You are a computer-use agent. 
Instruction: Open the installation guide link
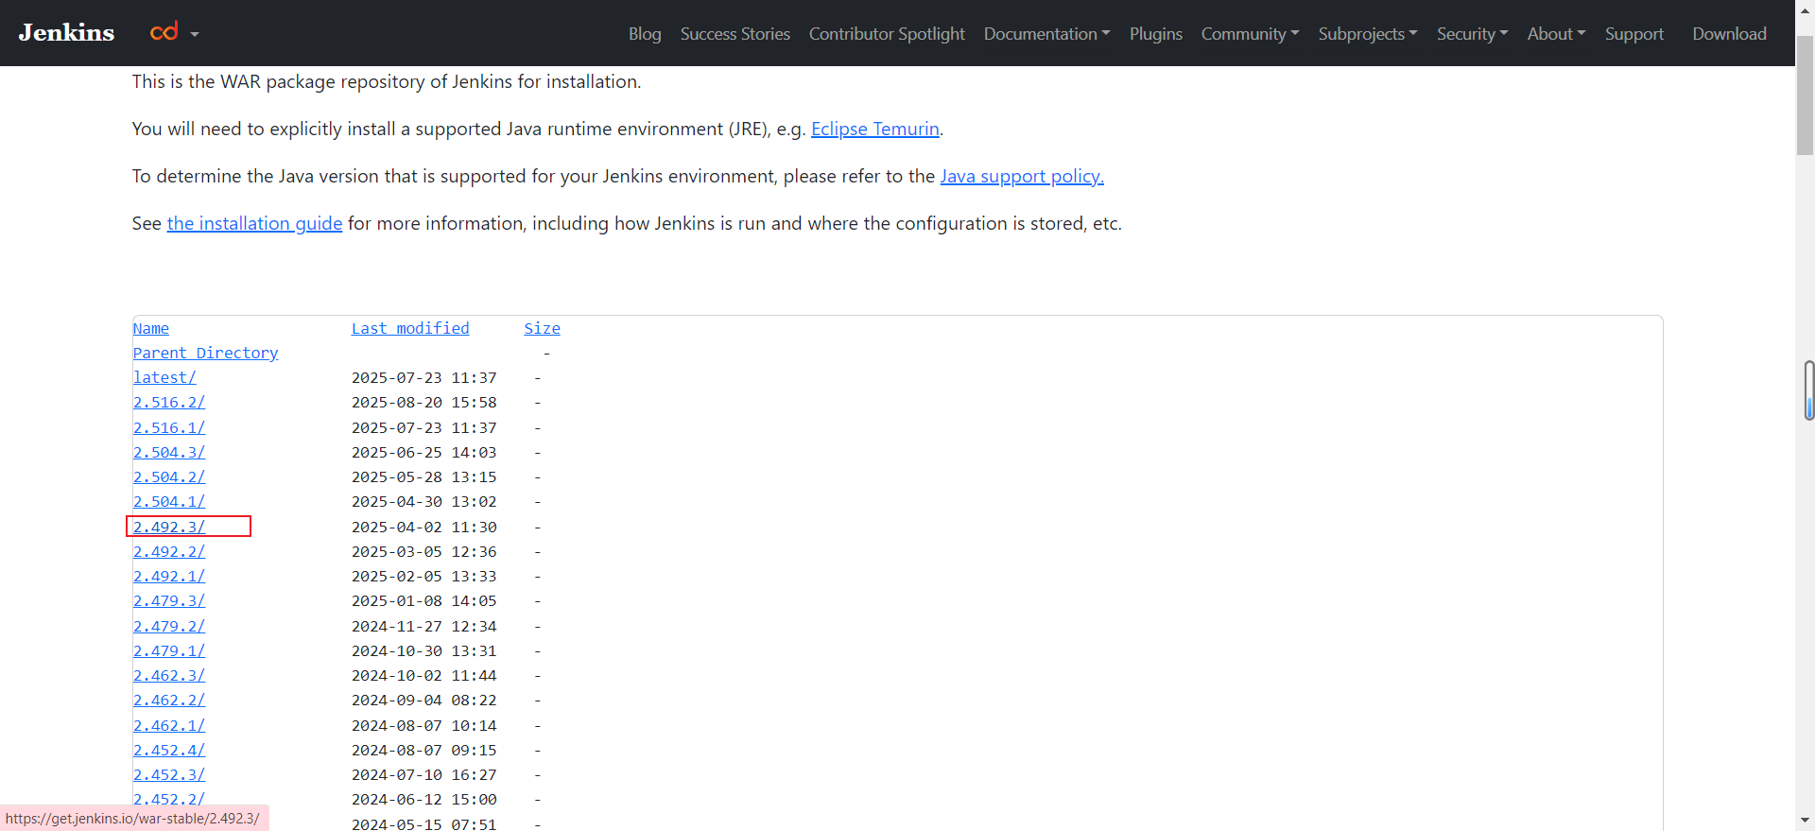pyautogui.click(x=254, y=223)
